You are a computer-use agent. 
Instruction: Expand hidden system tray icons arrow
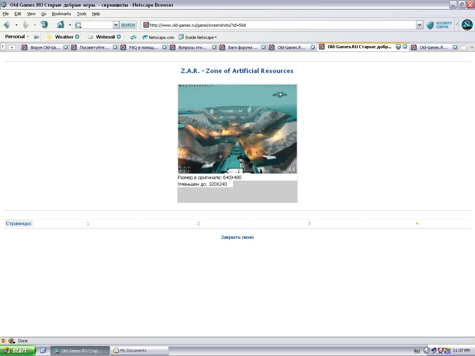(427, 350)
